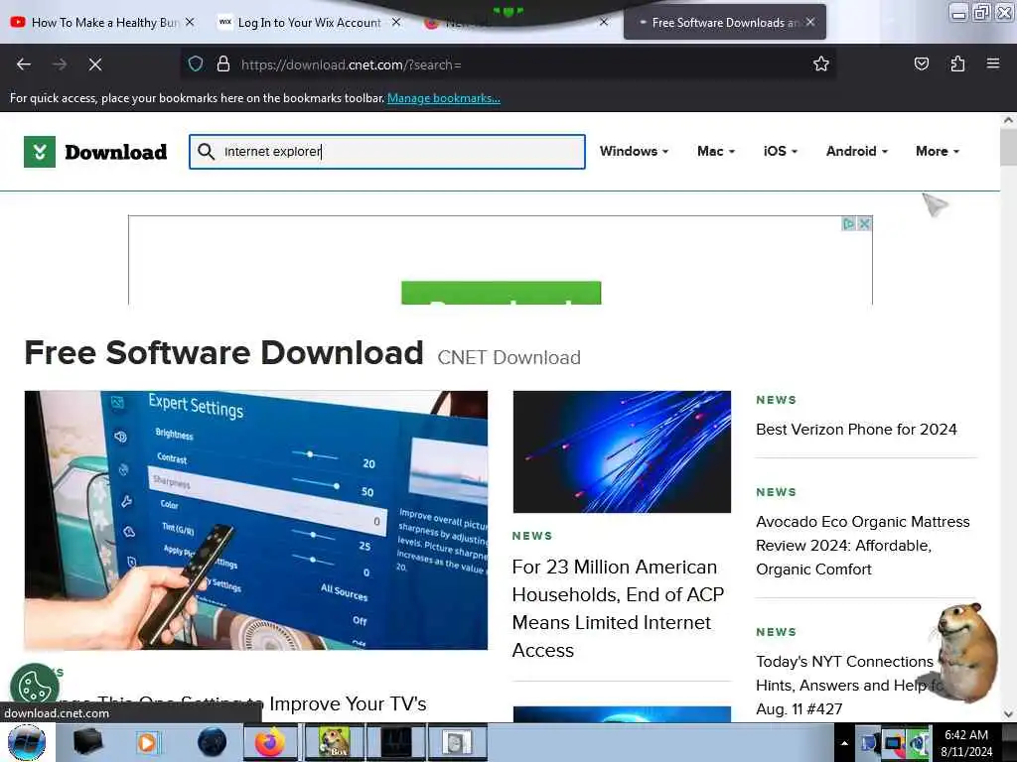Click the page vertical scrollbar thumb
The width and height of the screenshot is (1017, 762).
[x=1008, y=147]
